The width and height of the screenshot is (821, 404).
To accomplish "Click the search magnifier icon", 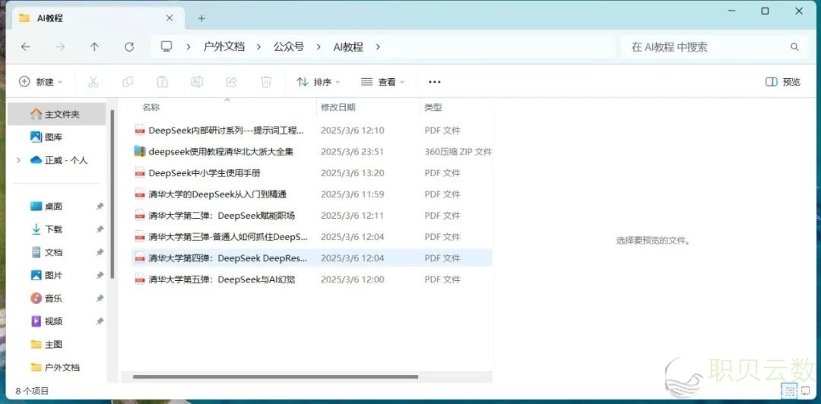I will [x=794, y=47].
